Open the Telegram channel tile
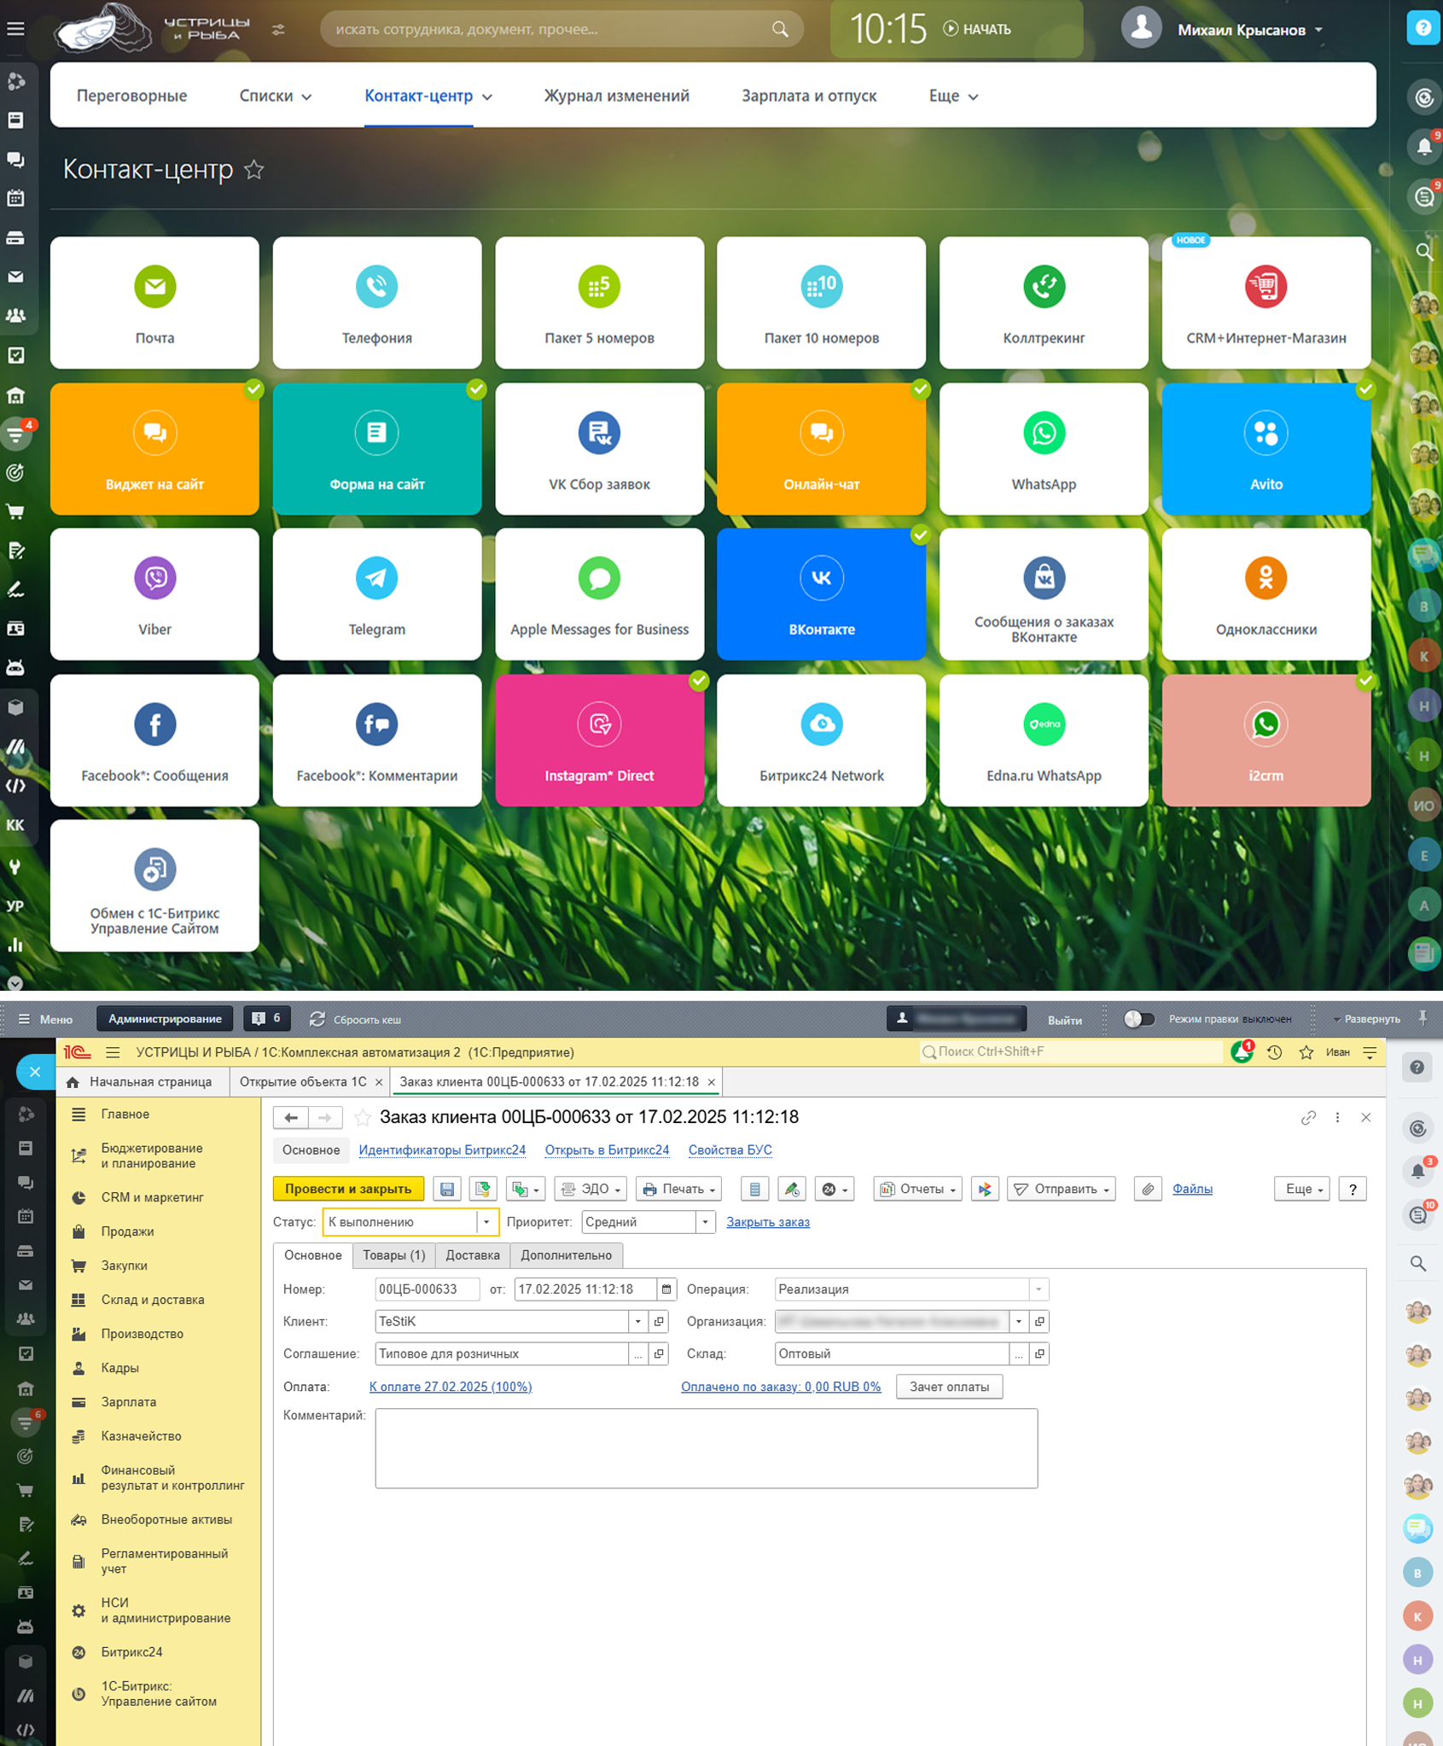This screenshot has width=1443, height=1746. (376, 594)
